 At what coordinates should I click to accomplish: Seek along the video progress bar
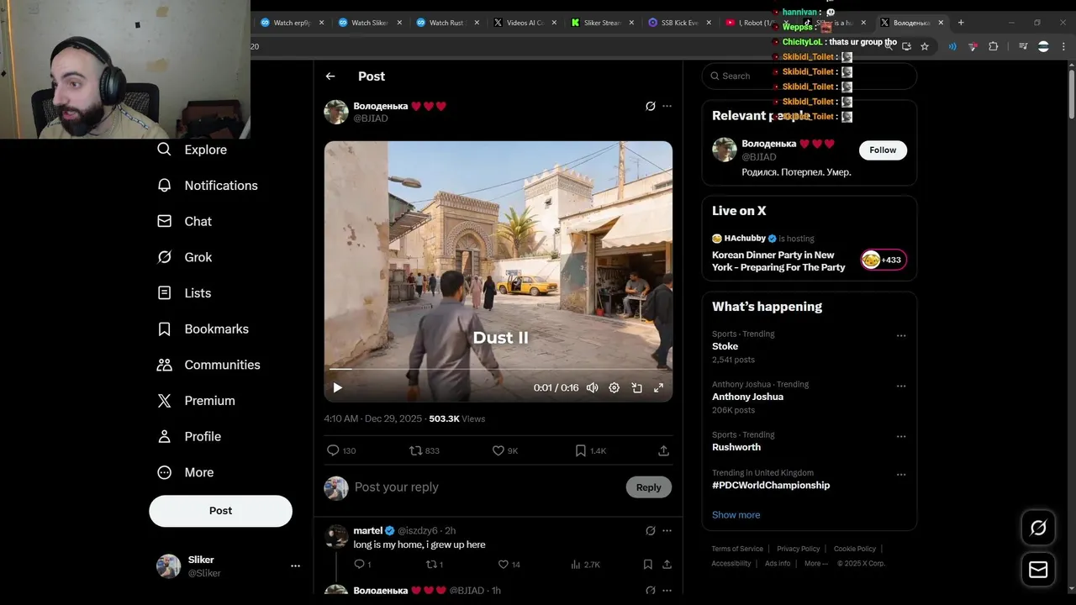[498, 369]
